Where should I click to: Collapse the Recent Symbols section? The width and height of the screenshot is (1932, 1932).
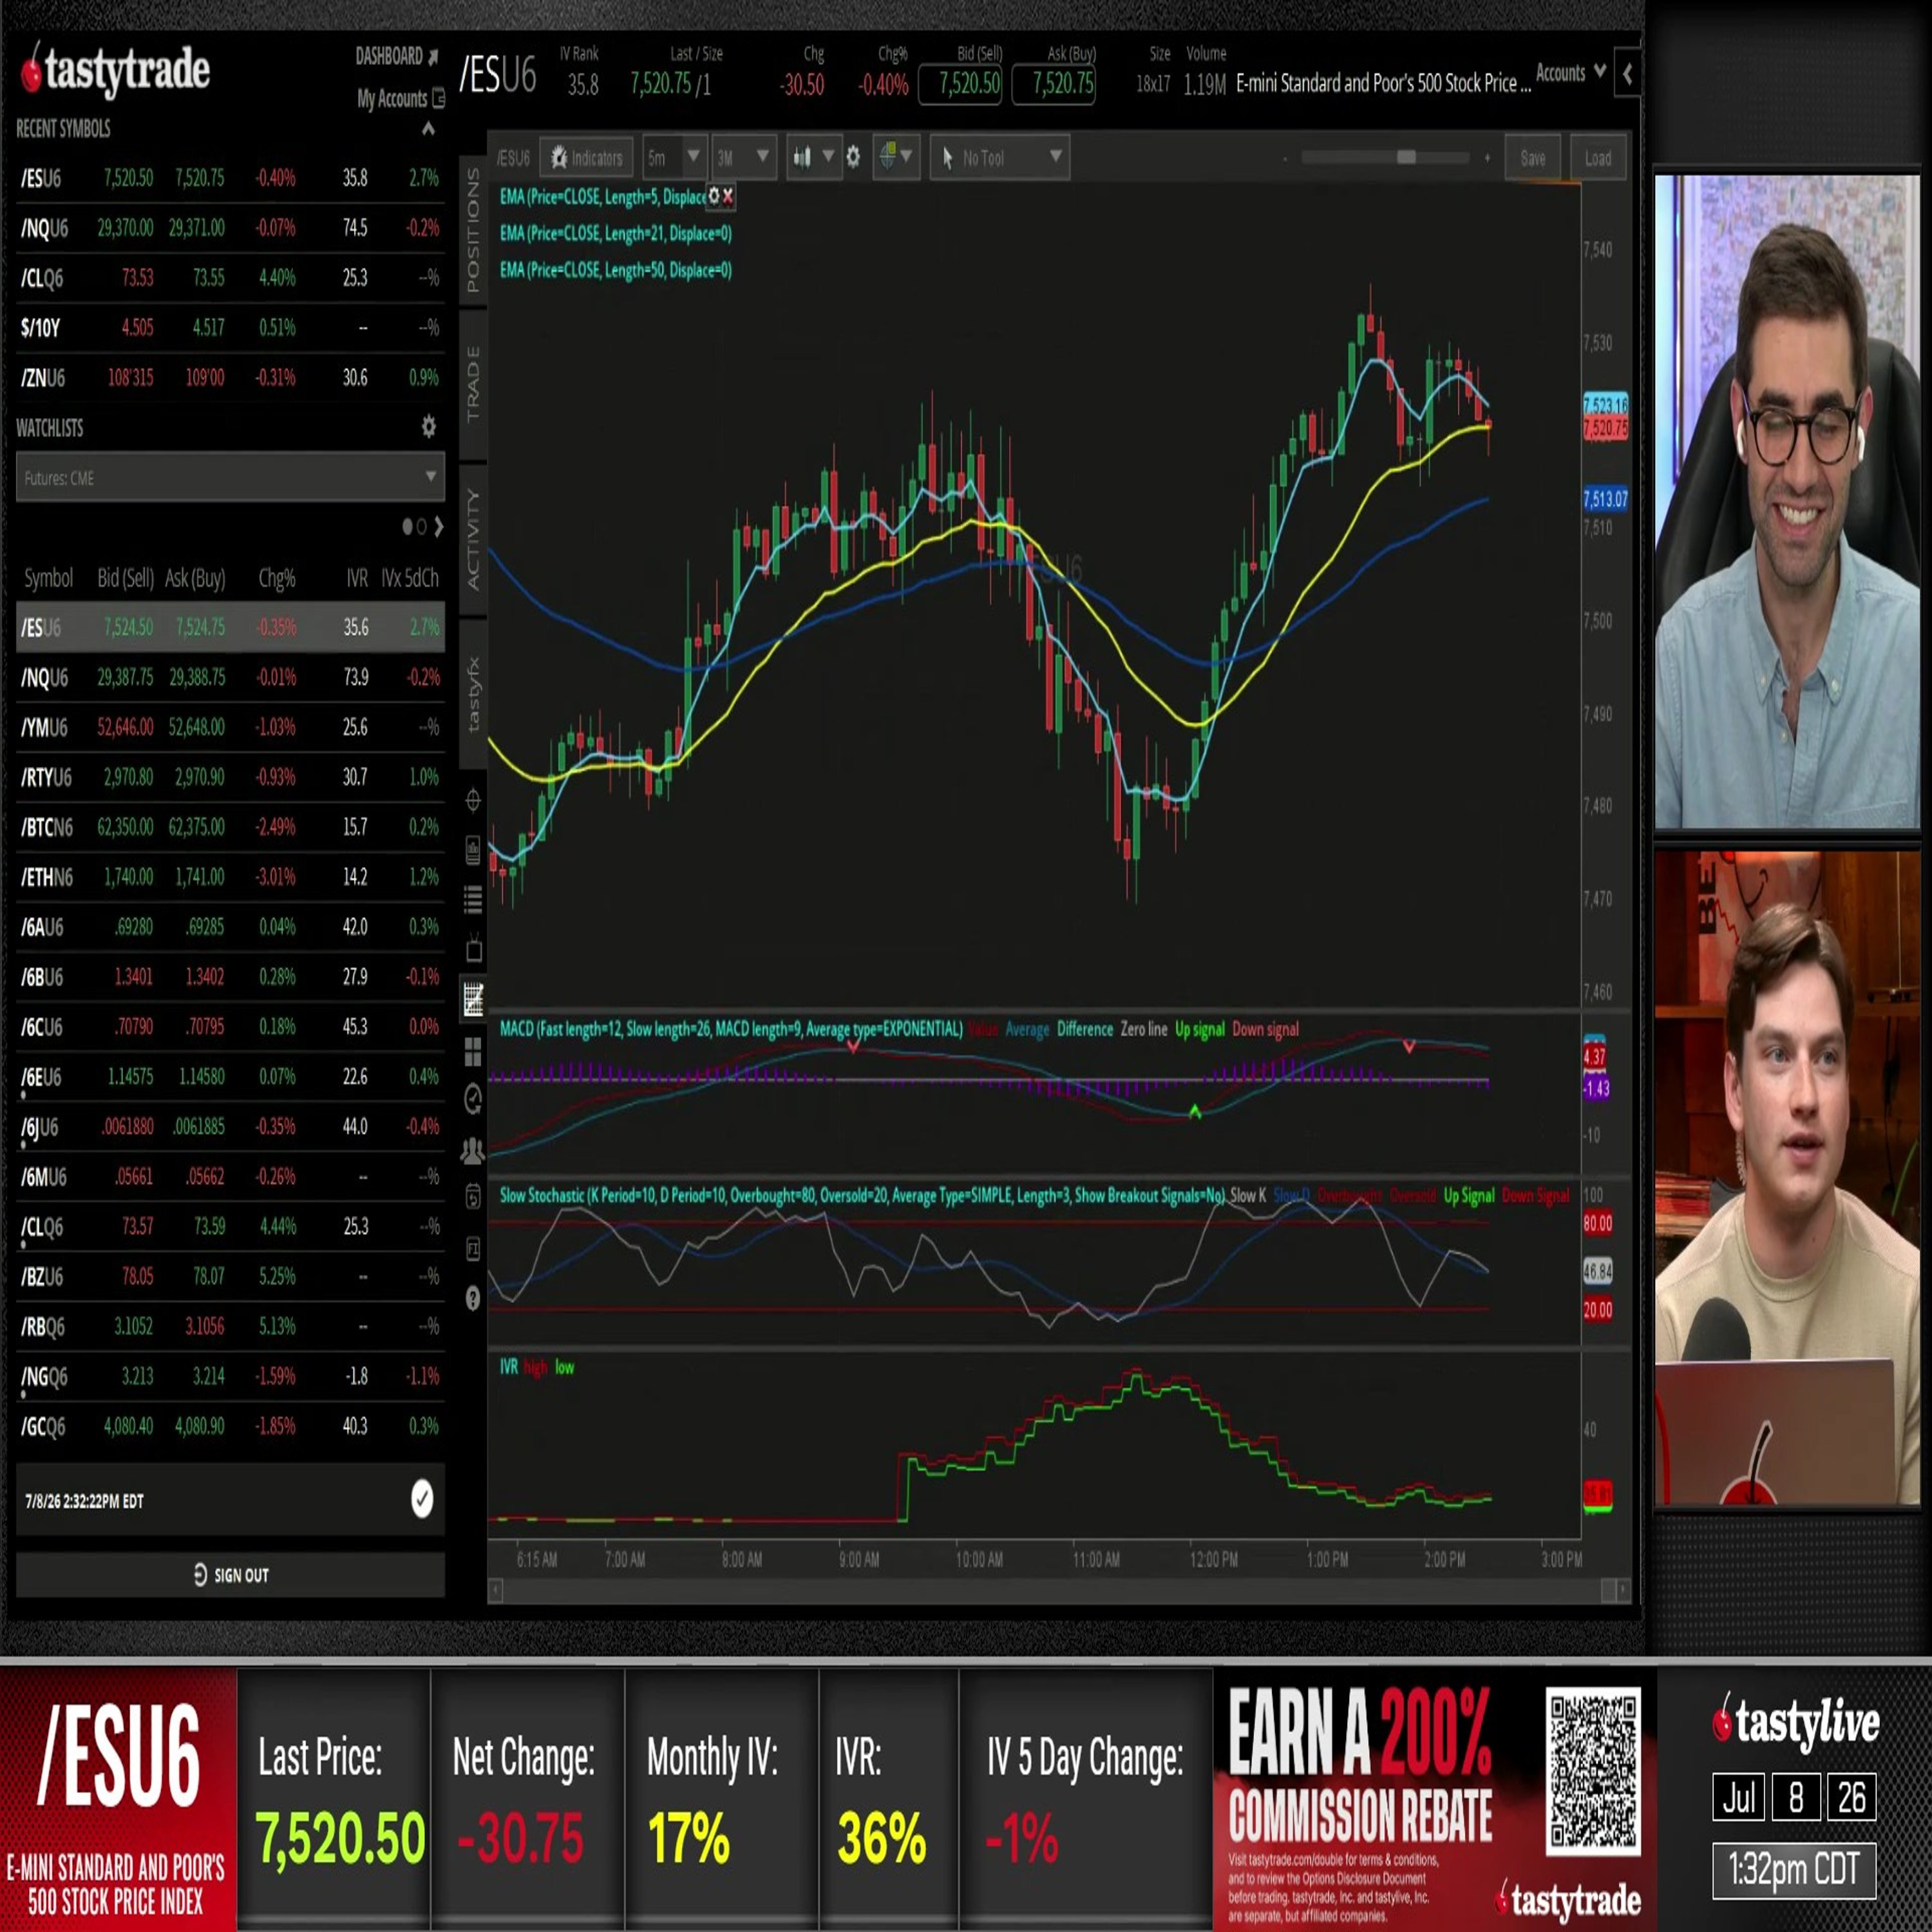pos(428,129)
